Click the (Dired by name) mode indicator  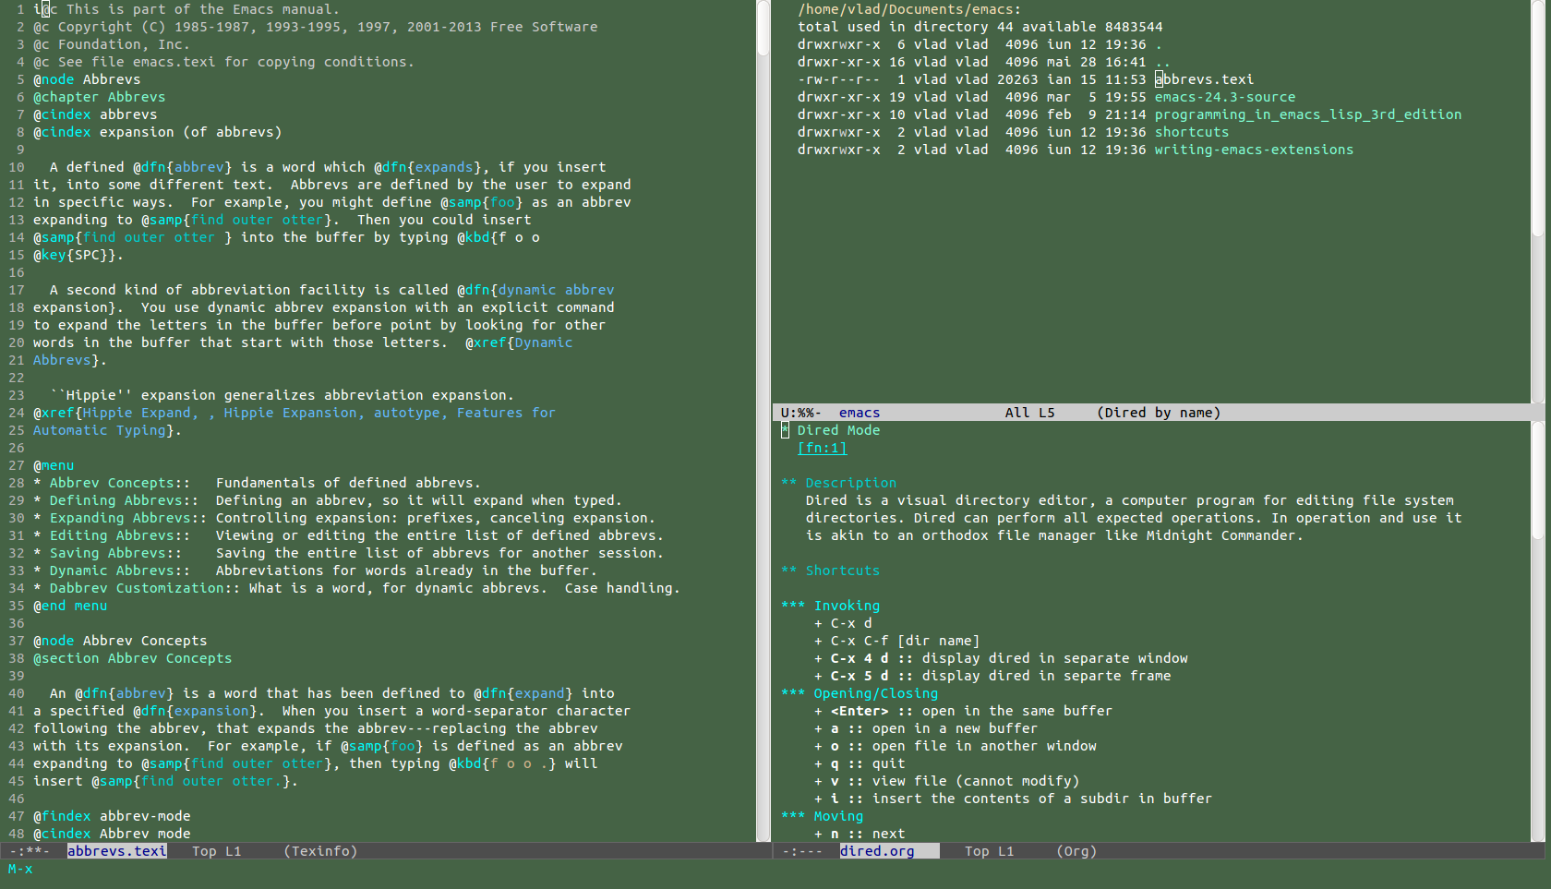click(1159, 413)
